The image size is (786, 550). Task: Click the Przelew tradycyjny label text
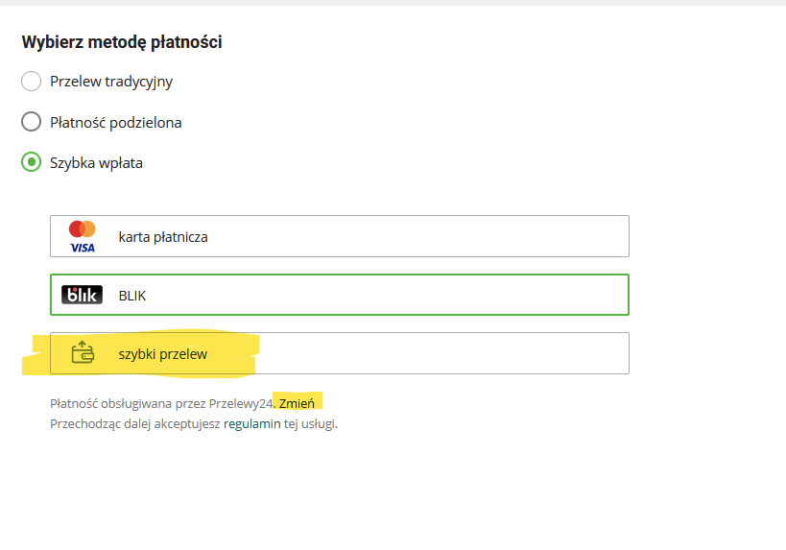point(111,82)
